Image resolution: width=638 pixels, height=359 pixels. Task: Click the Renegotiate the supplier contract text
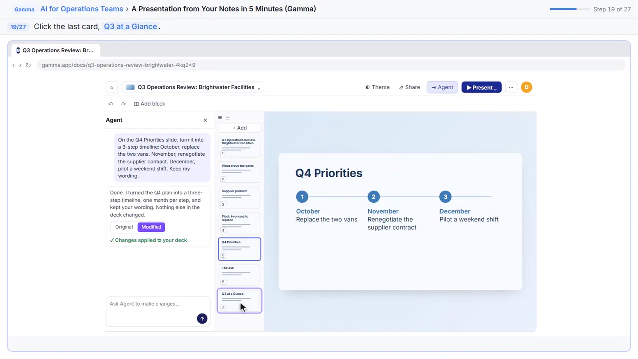point(392,223)
